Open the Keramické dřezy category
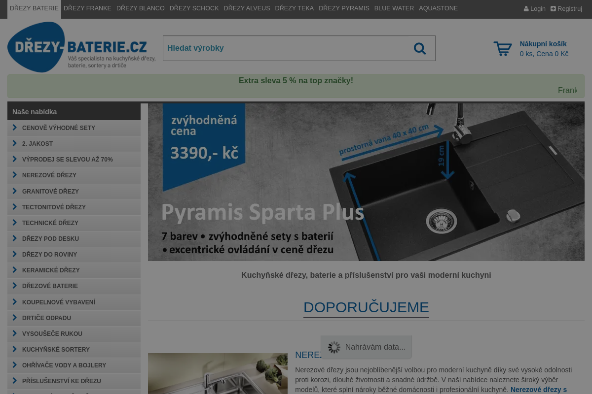Screen dimensions: 592x394 (x=74, y=270)
